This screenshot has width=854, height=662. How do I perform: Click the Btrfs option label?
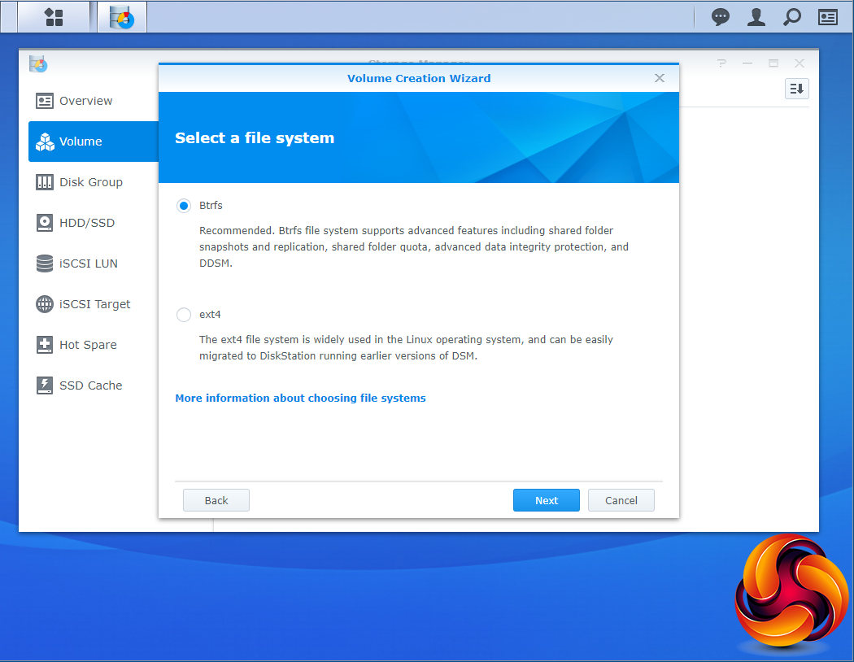[x=211, y=205]
